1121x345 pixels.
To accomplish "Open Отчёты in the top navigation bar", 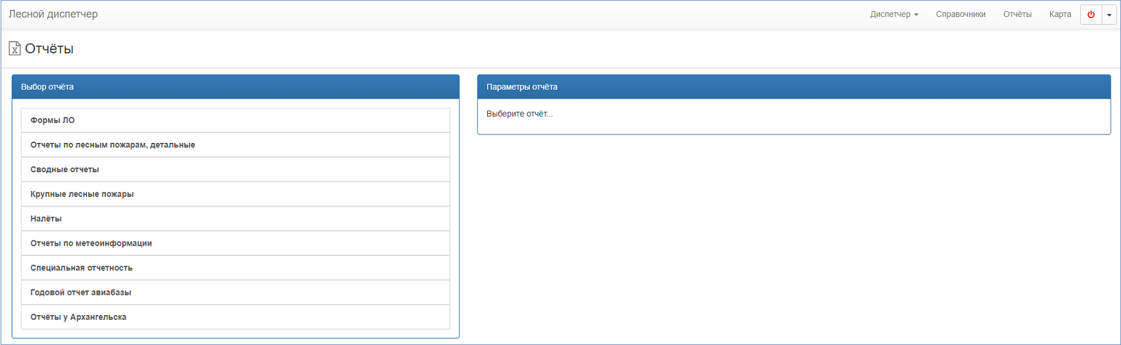I will tap(1016, 14).
